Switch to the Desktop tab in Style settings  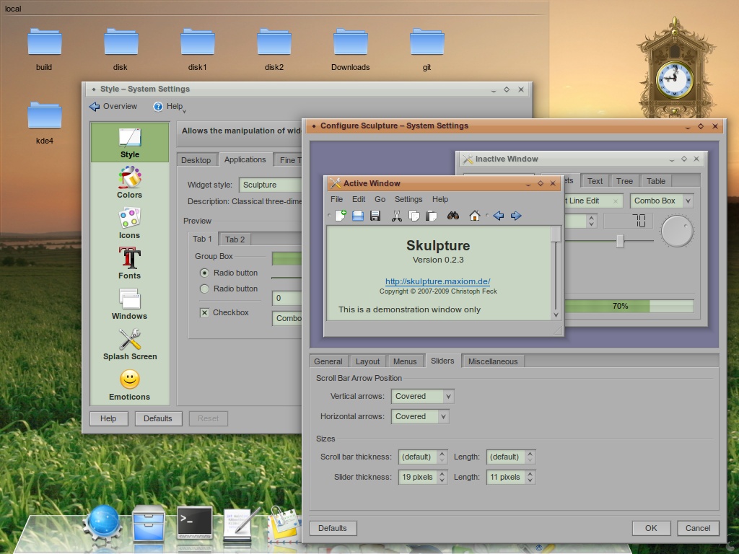pos(196,160)
